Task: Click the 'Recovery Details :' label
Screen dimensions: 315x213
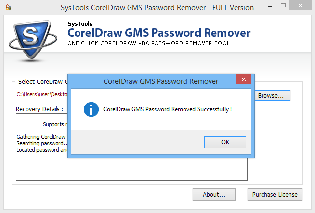Action: tap(39, 109)
